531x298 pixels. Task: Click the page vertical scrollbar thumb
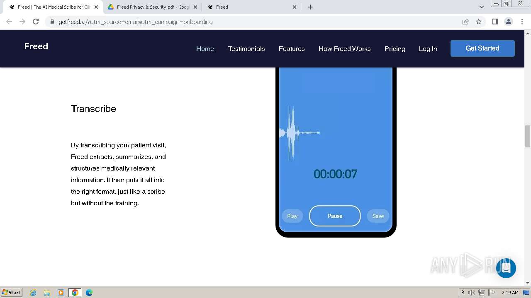pos(528,136)
